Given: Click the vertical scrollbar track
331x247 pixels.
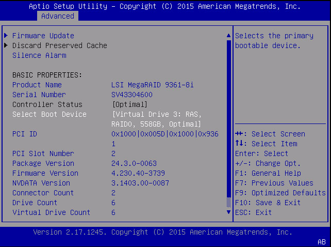Looking at the screenshot, I should (228, 118).
